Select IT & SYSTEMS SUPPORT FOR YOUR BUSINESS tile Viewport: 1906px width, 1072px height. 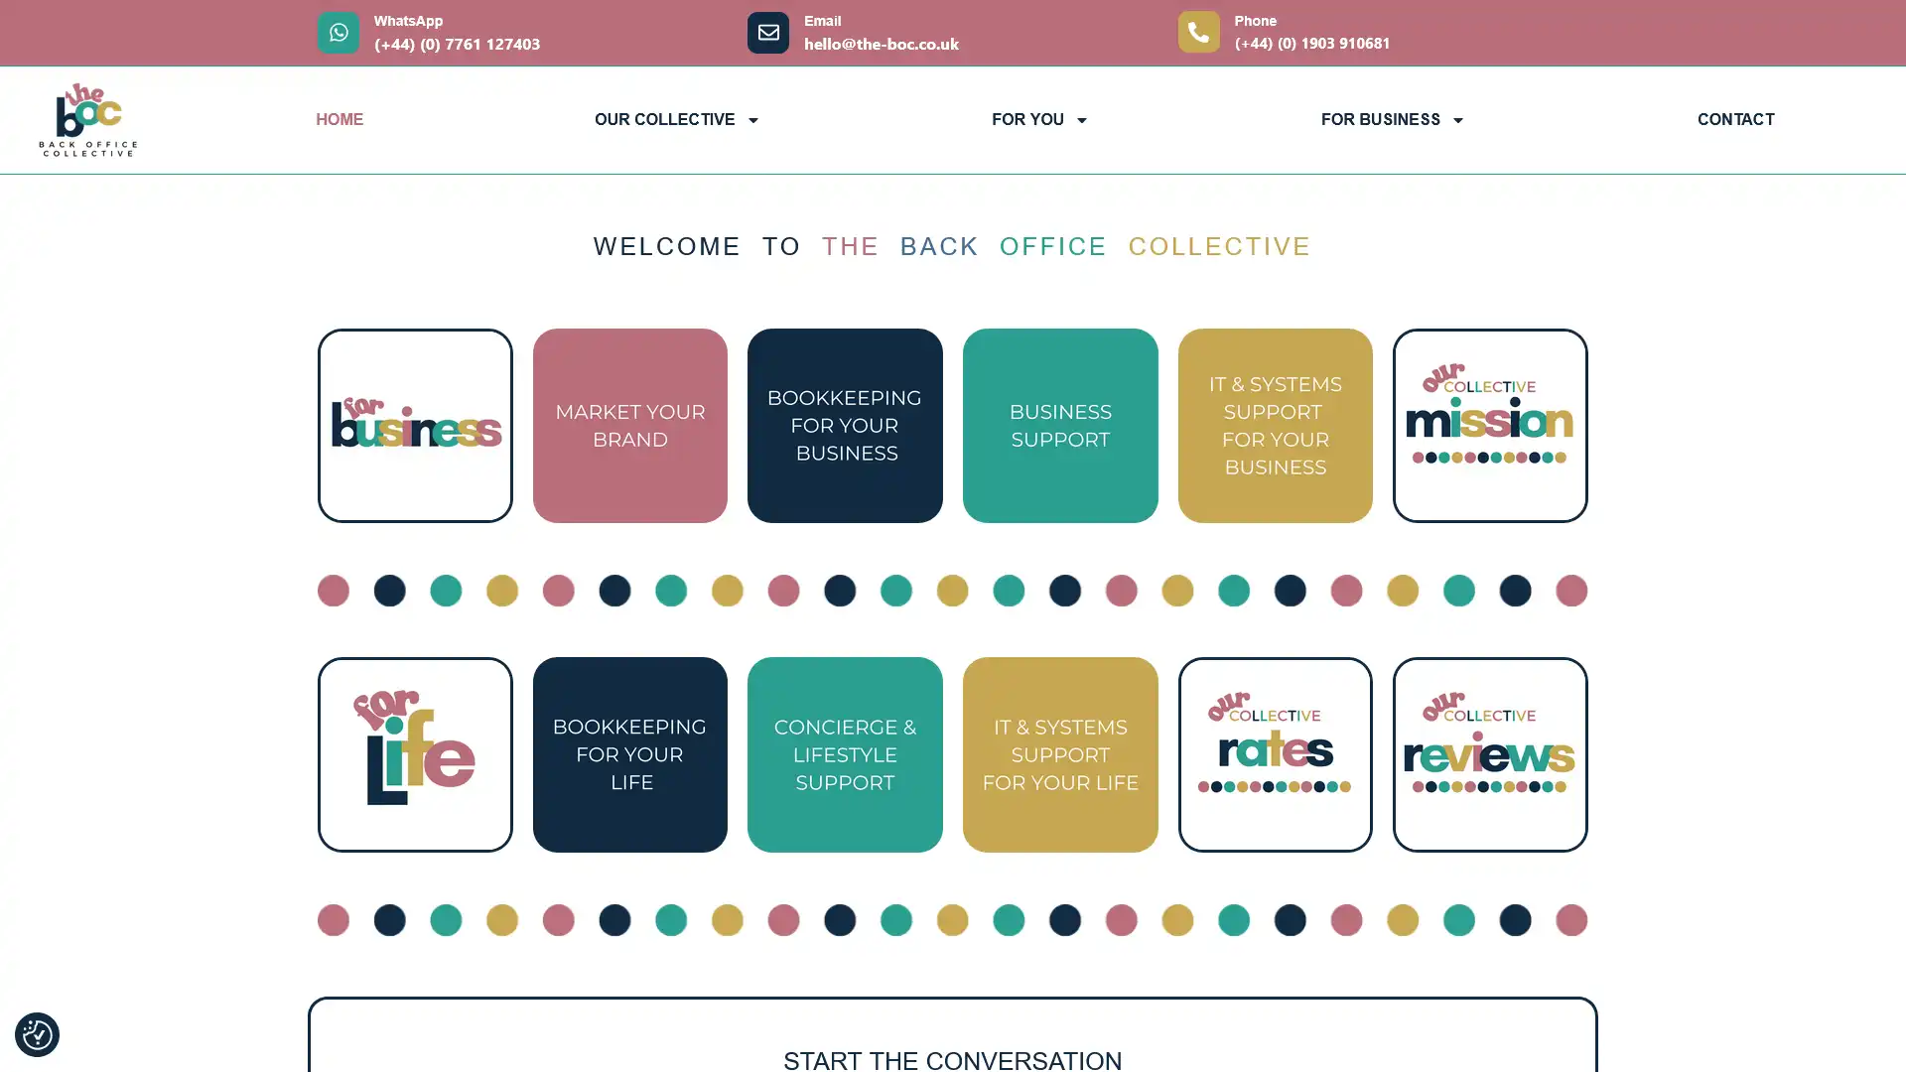1275,425
